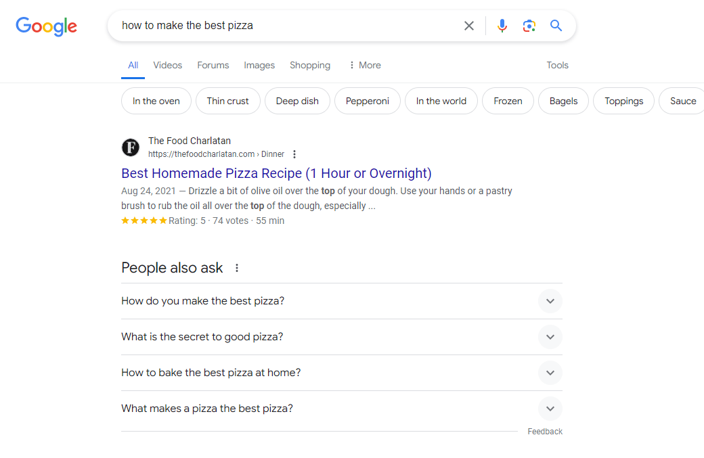The height and width of the screenshot is (458, 704).
Task: Select the 'Toppings' filter chip
Action: (x=623, y=101)
